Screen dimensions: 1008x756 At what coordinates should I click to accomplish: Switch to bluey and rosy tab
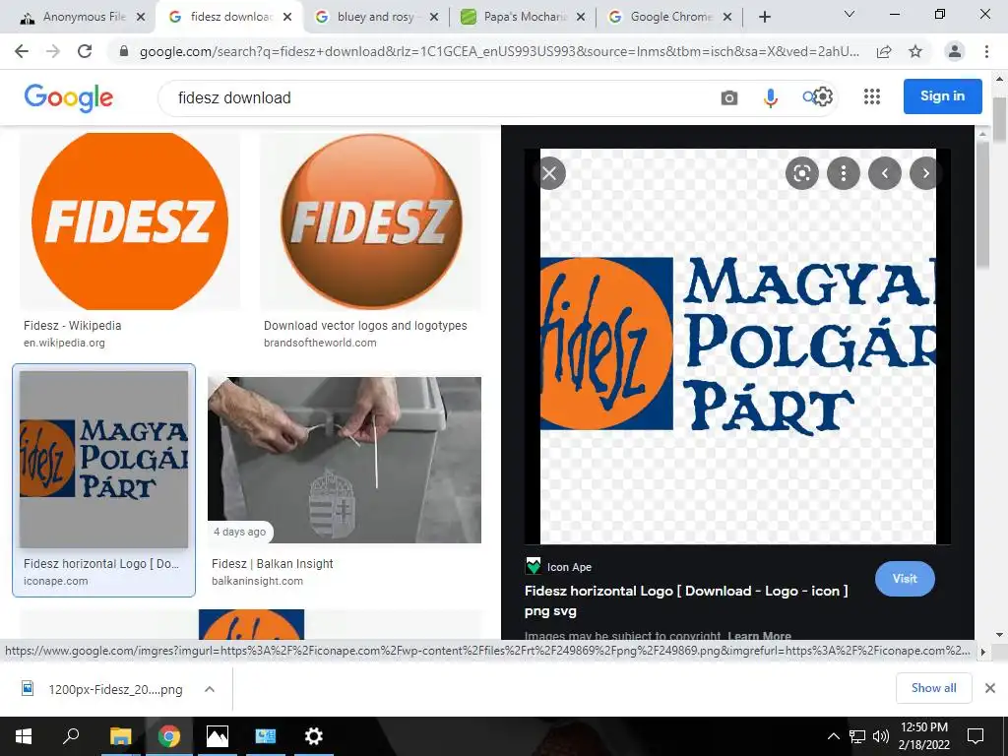[375, 18]
